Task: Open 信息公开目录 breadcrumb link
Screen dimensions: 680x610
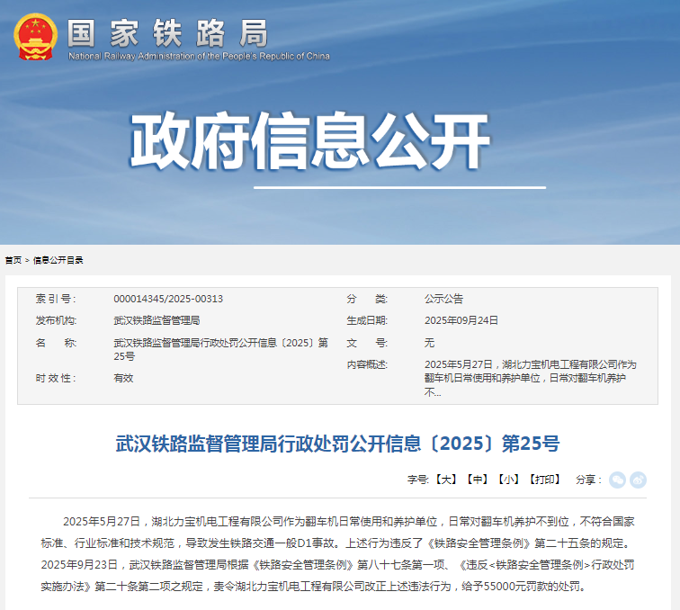Action: pos(58,260)
